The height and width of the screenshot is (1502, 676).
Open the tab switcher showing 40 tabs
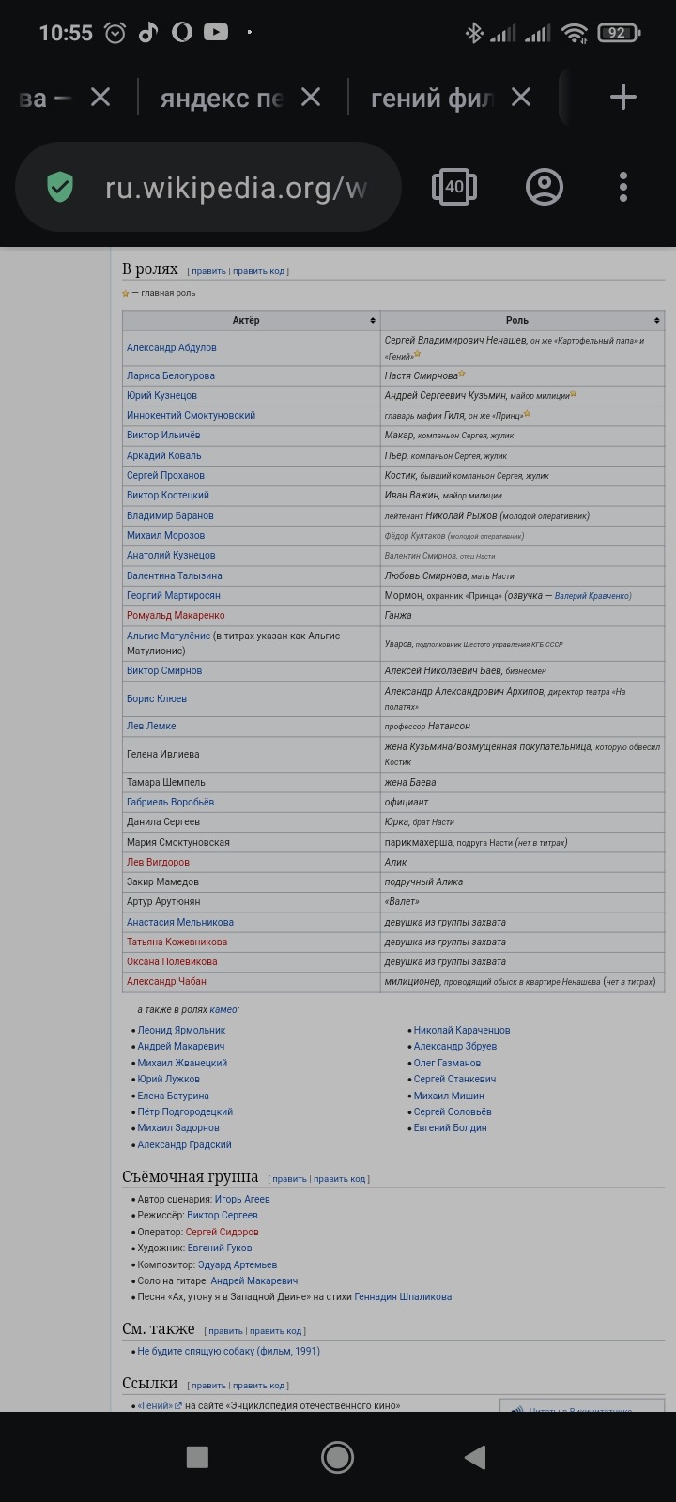(454, 187)
